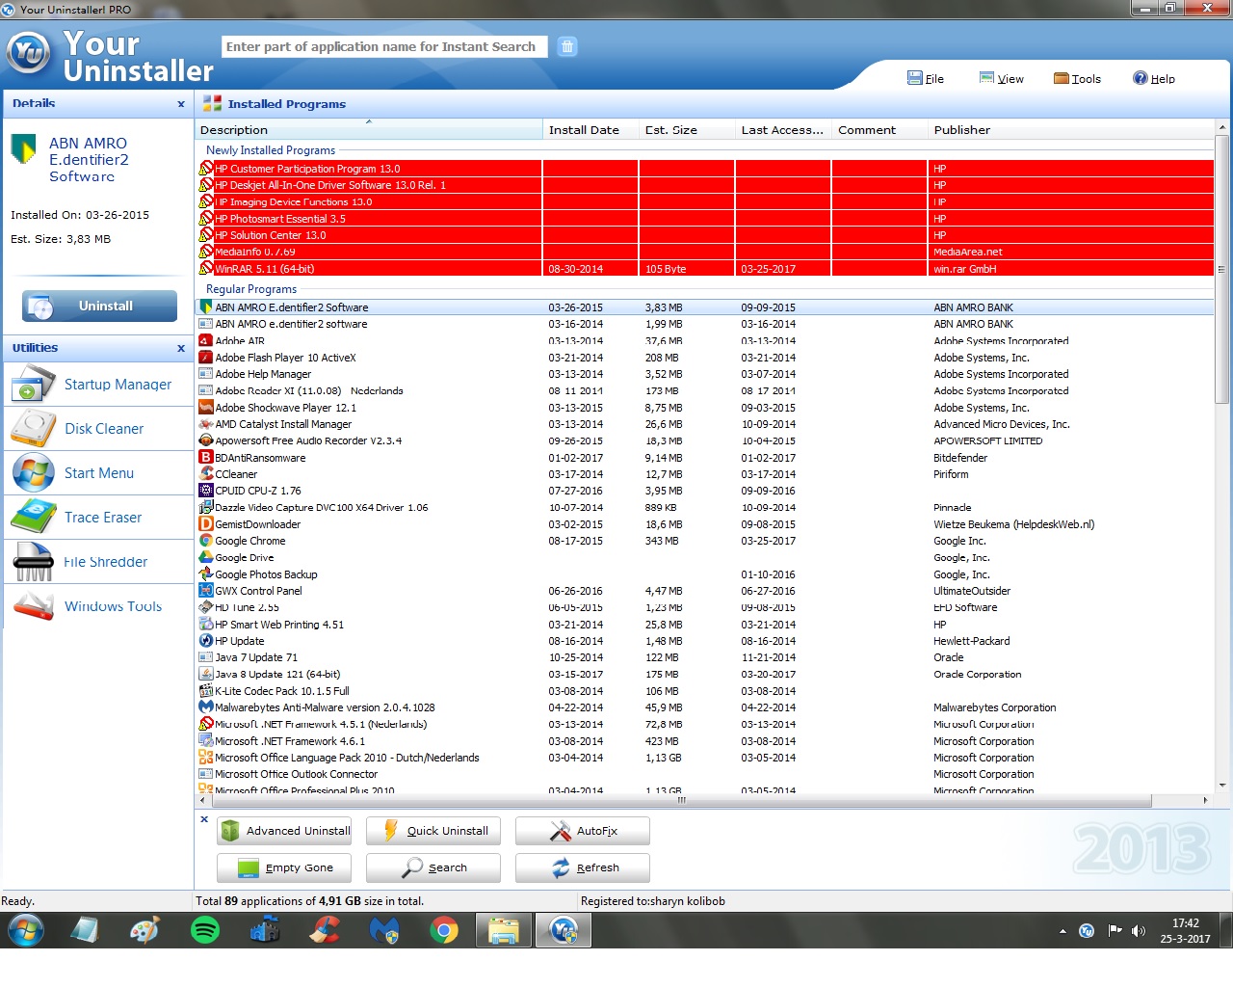Click the vertical scrollbar down arrow
The height and width of the screenshot is (987, 1233).
(x=1222, y=786)
